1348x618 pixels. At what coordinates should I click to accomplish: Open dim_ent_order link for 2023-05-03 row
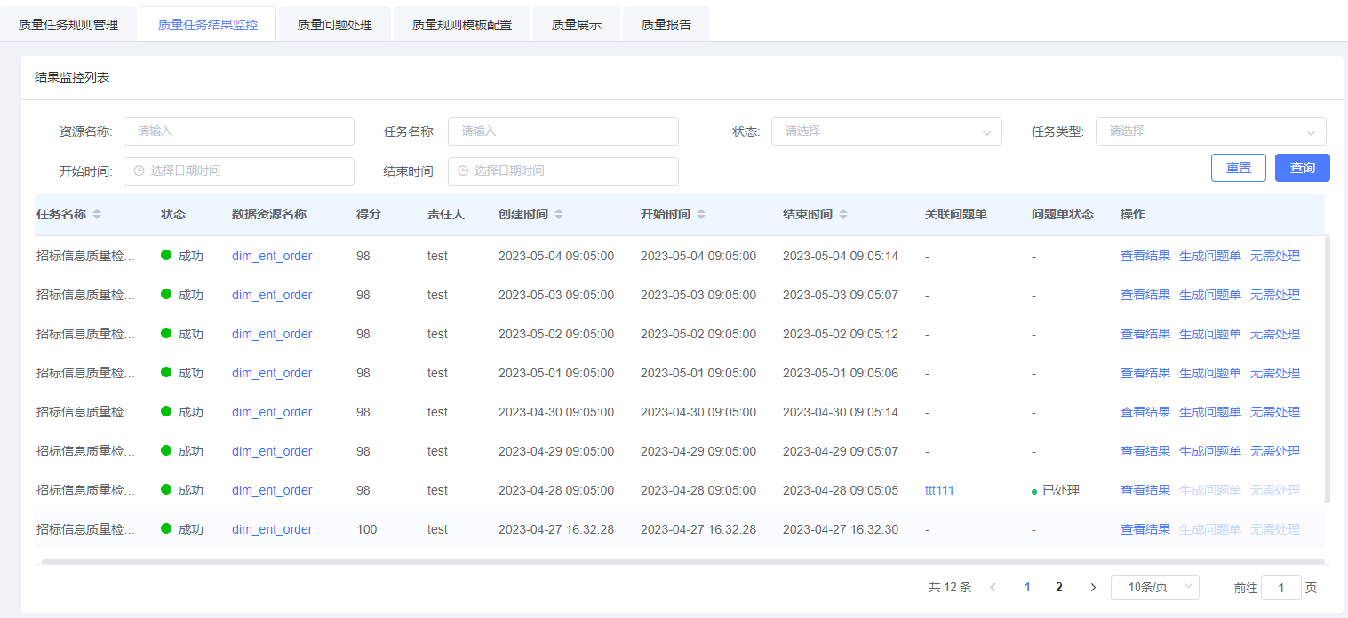point(272,295)
